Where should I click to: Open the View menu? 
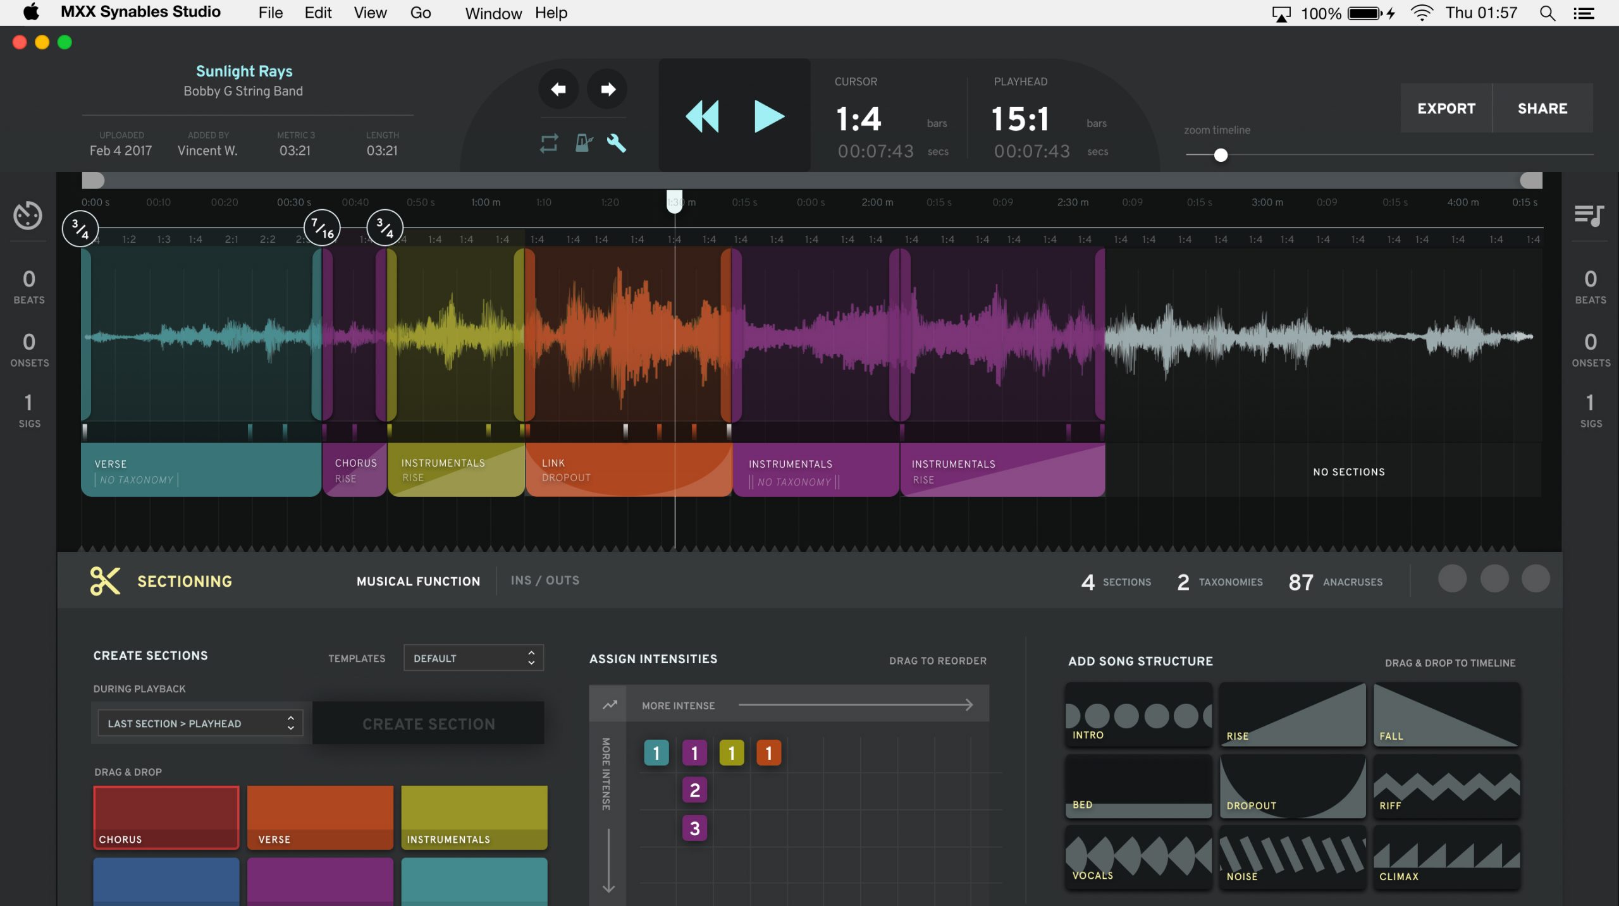(370, 13)
